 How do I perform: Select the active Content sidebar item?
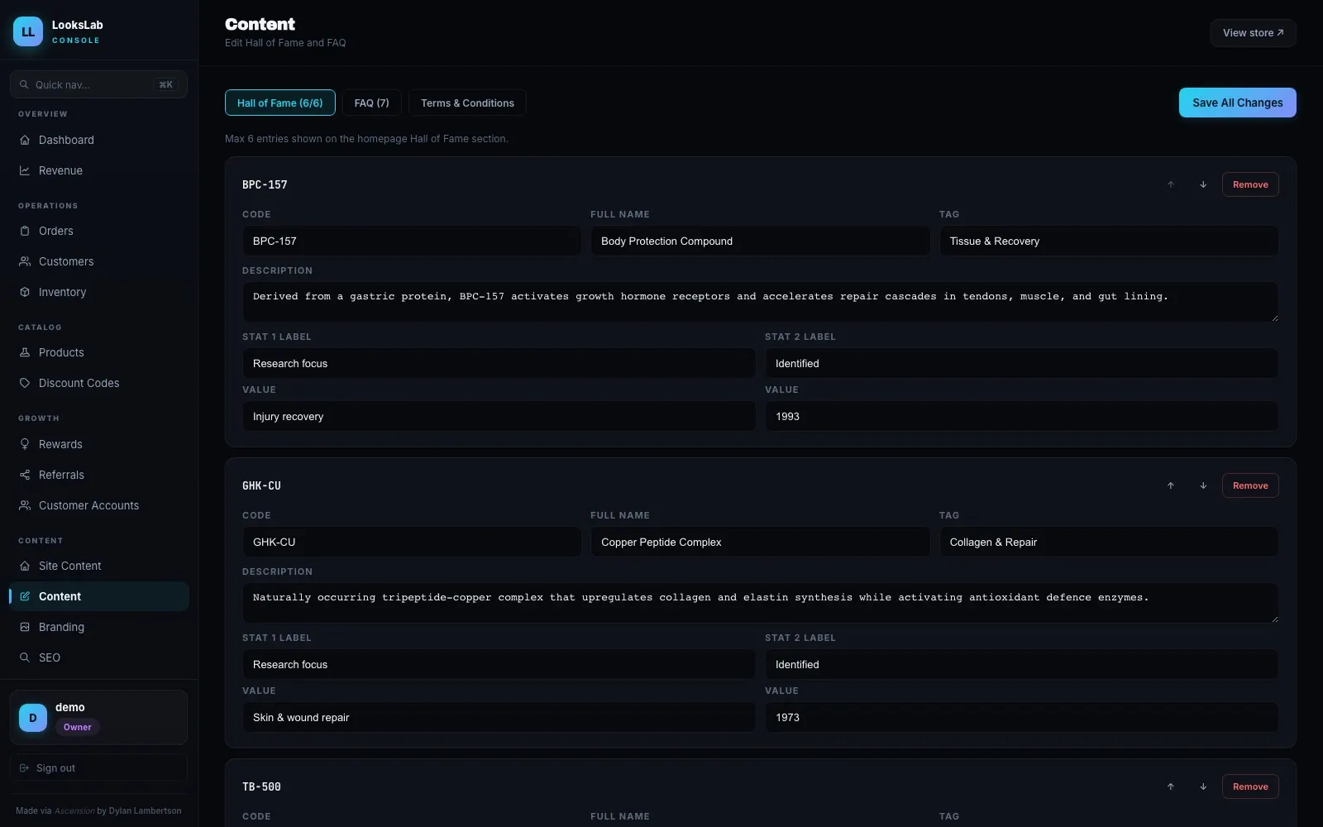[x=98, y=596]
